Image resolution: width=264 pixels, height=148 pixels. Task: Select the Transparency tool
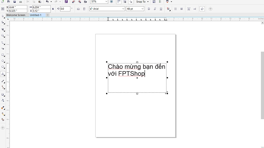(3, 100)
